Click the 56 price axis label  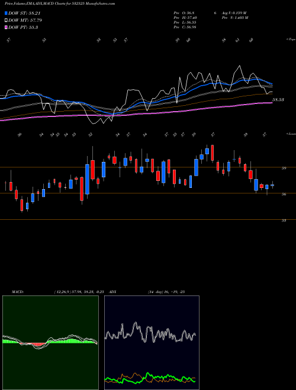pyautogui.click(x=284, y=194)
